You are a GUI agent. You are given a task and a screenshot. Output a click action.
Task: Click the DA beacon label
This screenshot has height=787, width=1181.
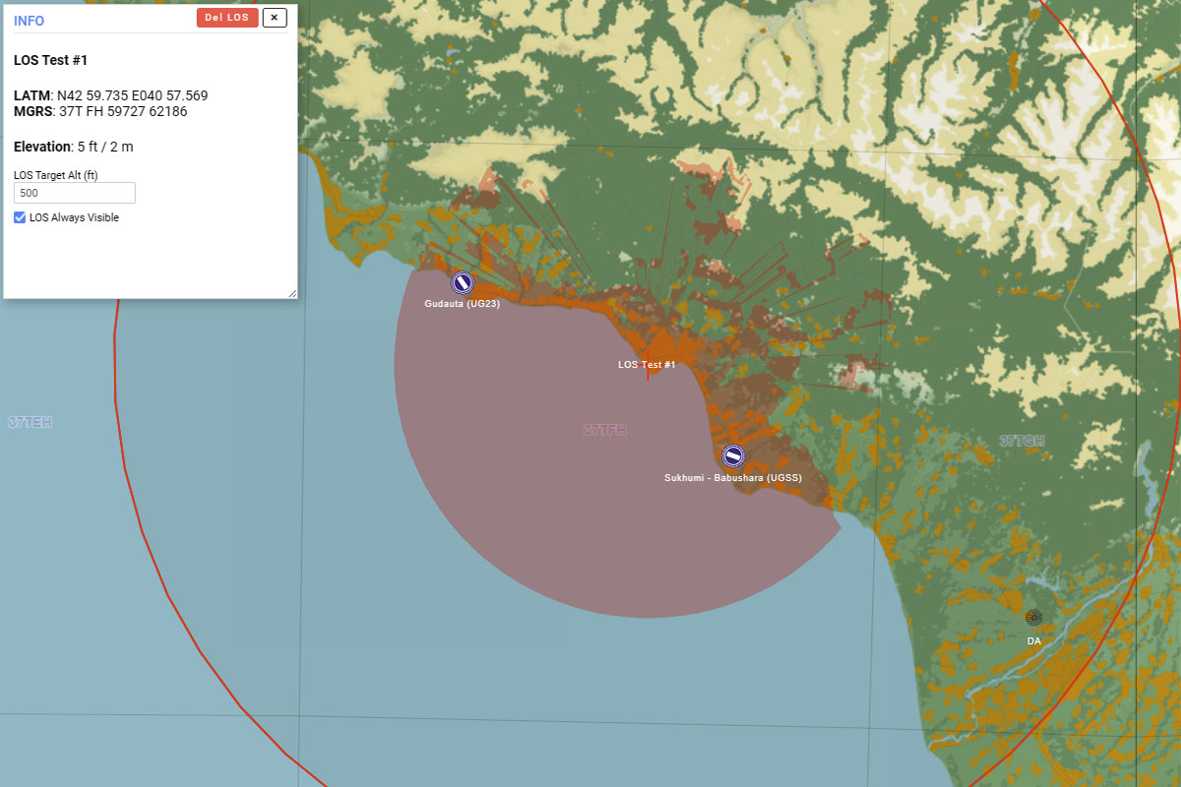click(1033, 640)
